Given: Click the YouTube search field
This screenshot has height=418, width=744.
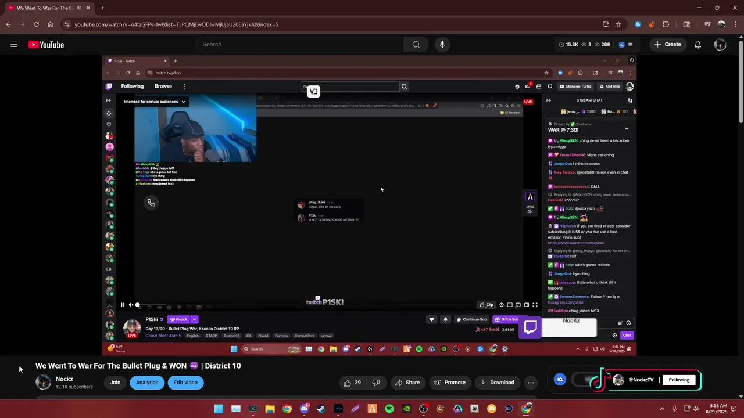Looking at the screenshot, I should tap(300, 44).
